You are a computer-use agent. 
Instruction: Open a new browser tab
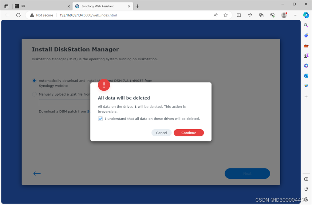pyautogui.click(x=137, y=6)
